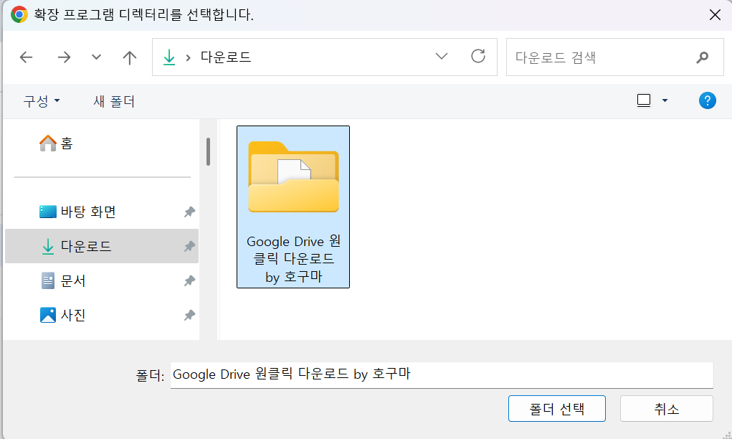This screenshot has height=439, width=732.
Task: Open view options dropdown arrow
Action: coord(665,100)
